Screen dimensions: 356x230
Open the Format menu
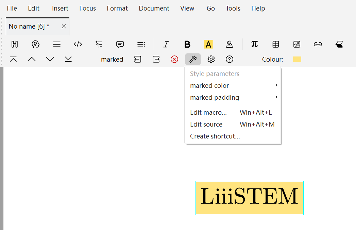(117, 8)
